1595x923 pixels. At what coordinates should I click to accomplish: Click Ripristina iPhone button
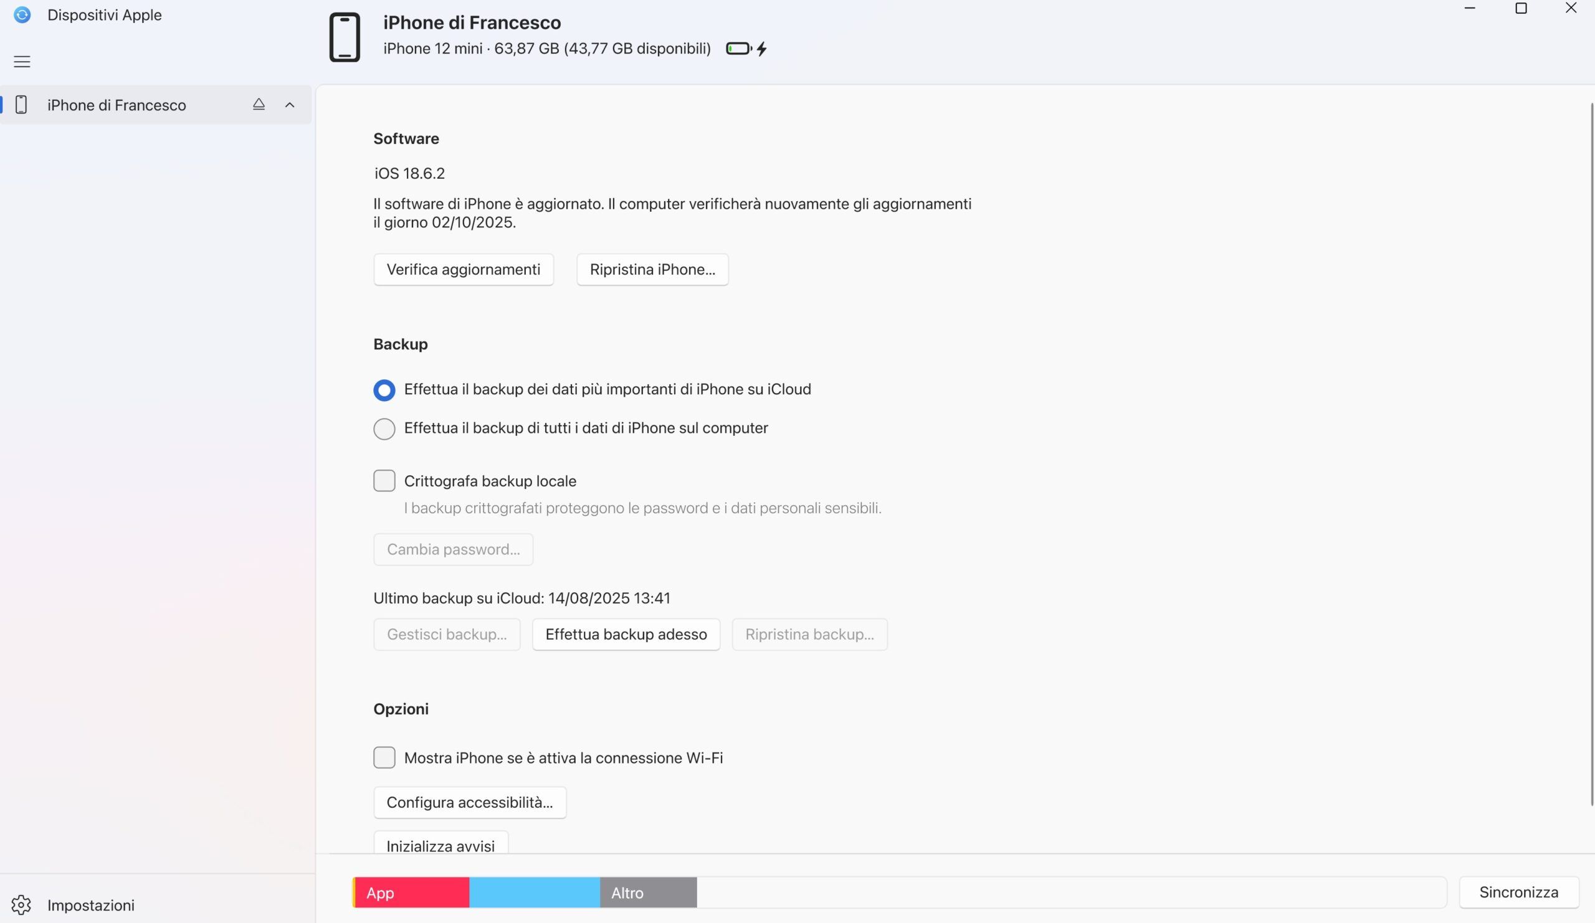tap(652, 270)
